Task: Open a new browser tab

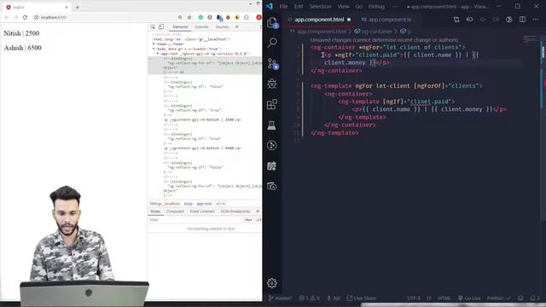Action: tap(78, 7)
